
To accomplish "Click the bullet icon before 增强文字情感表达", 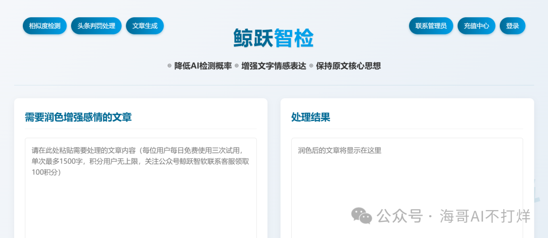I will click(236, 66).
